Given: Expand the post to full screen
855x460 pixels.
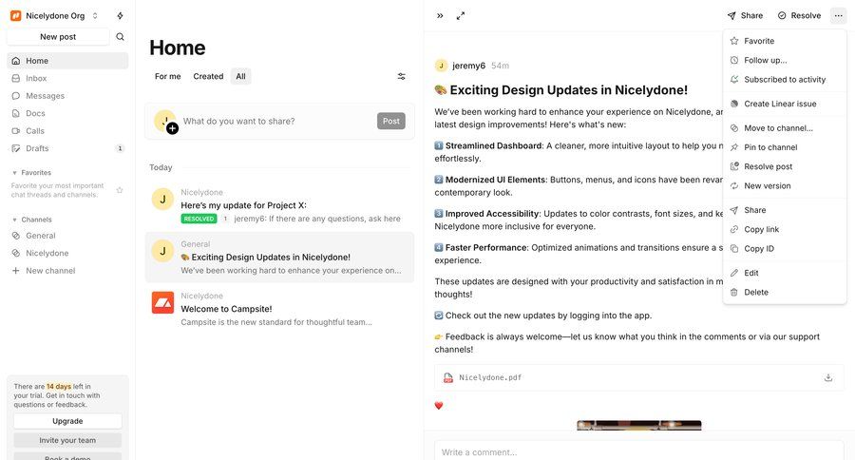Looking at the screenshot, I should (461, 16).
